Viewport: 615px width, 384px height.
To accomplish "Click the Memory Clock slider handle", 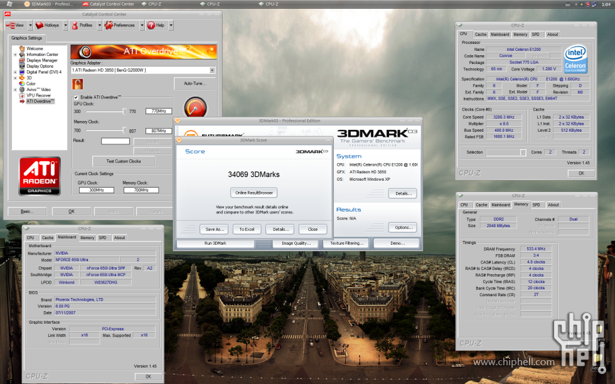I will [124, 131].
